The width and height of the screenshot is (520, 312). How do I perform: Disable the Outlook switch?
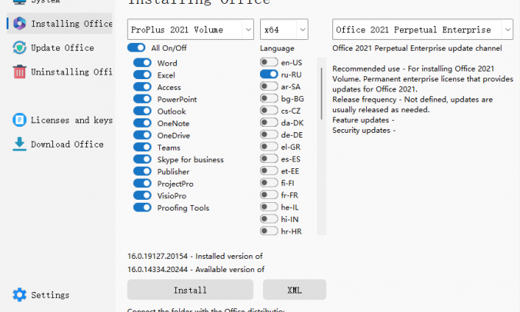click(x=142, y=111)
